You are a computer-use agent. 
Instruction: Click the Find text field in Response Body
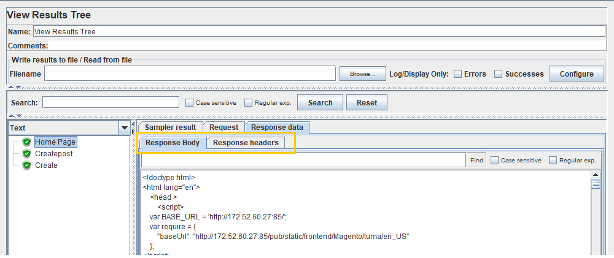[303, 160]
